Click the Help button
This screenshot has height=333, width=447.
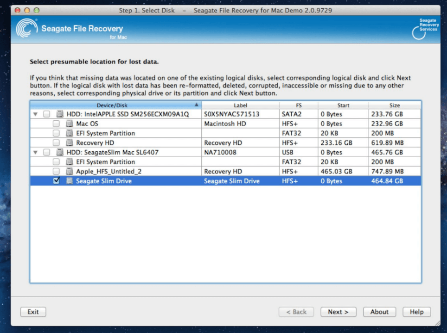[416, 312]
